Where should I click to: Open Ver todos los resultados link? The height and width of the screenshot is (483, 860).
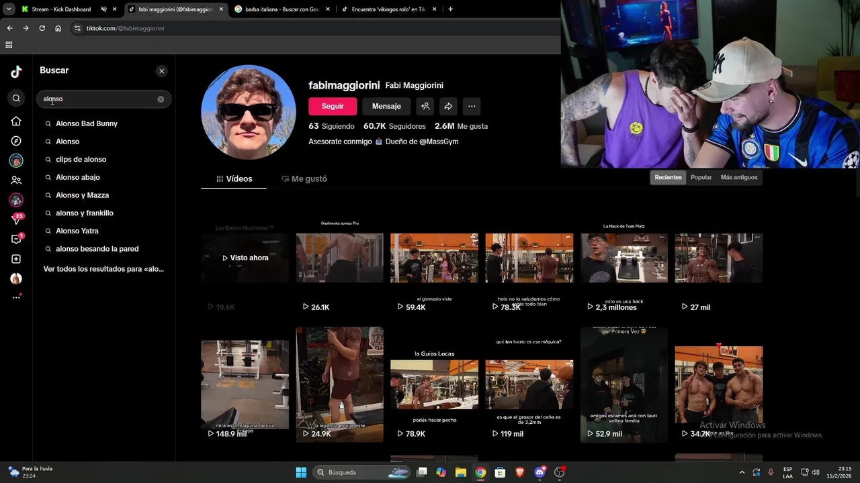pos(103,269)
